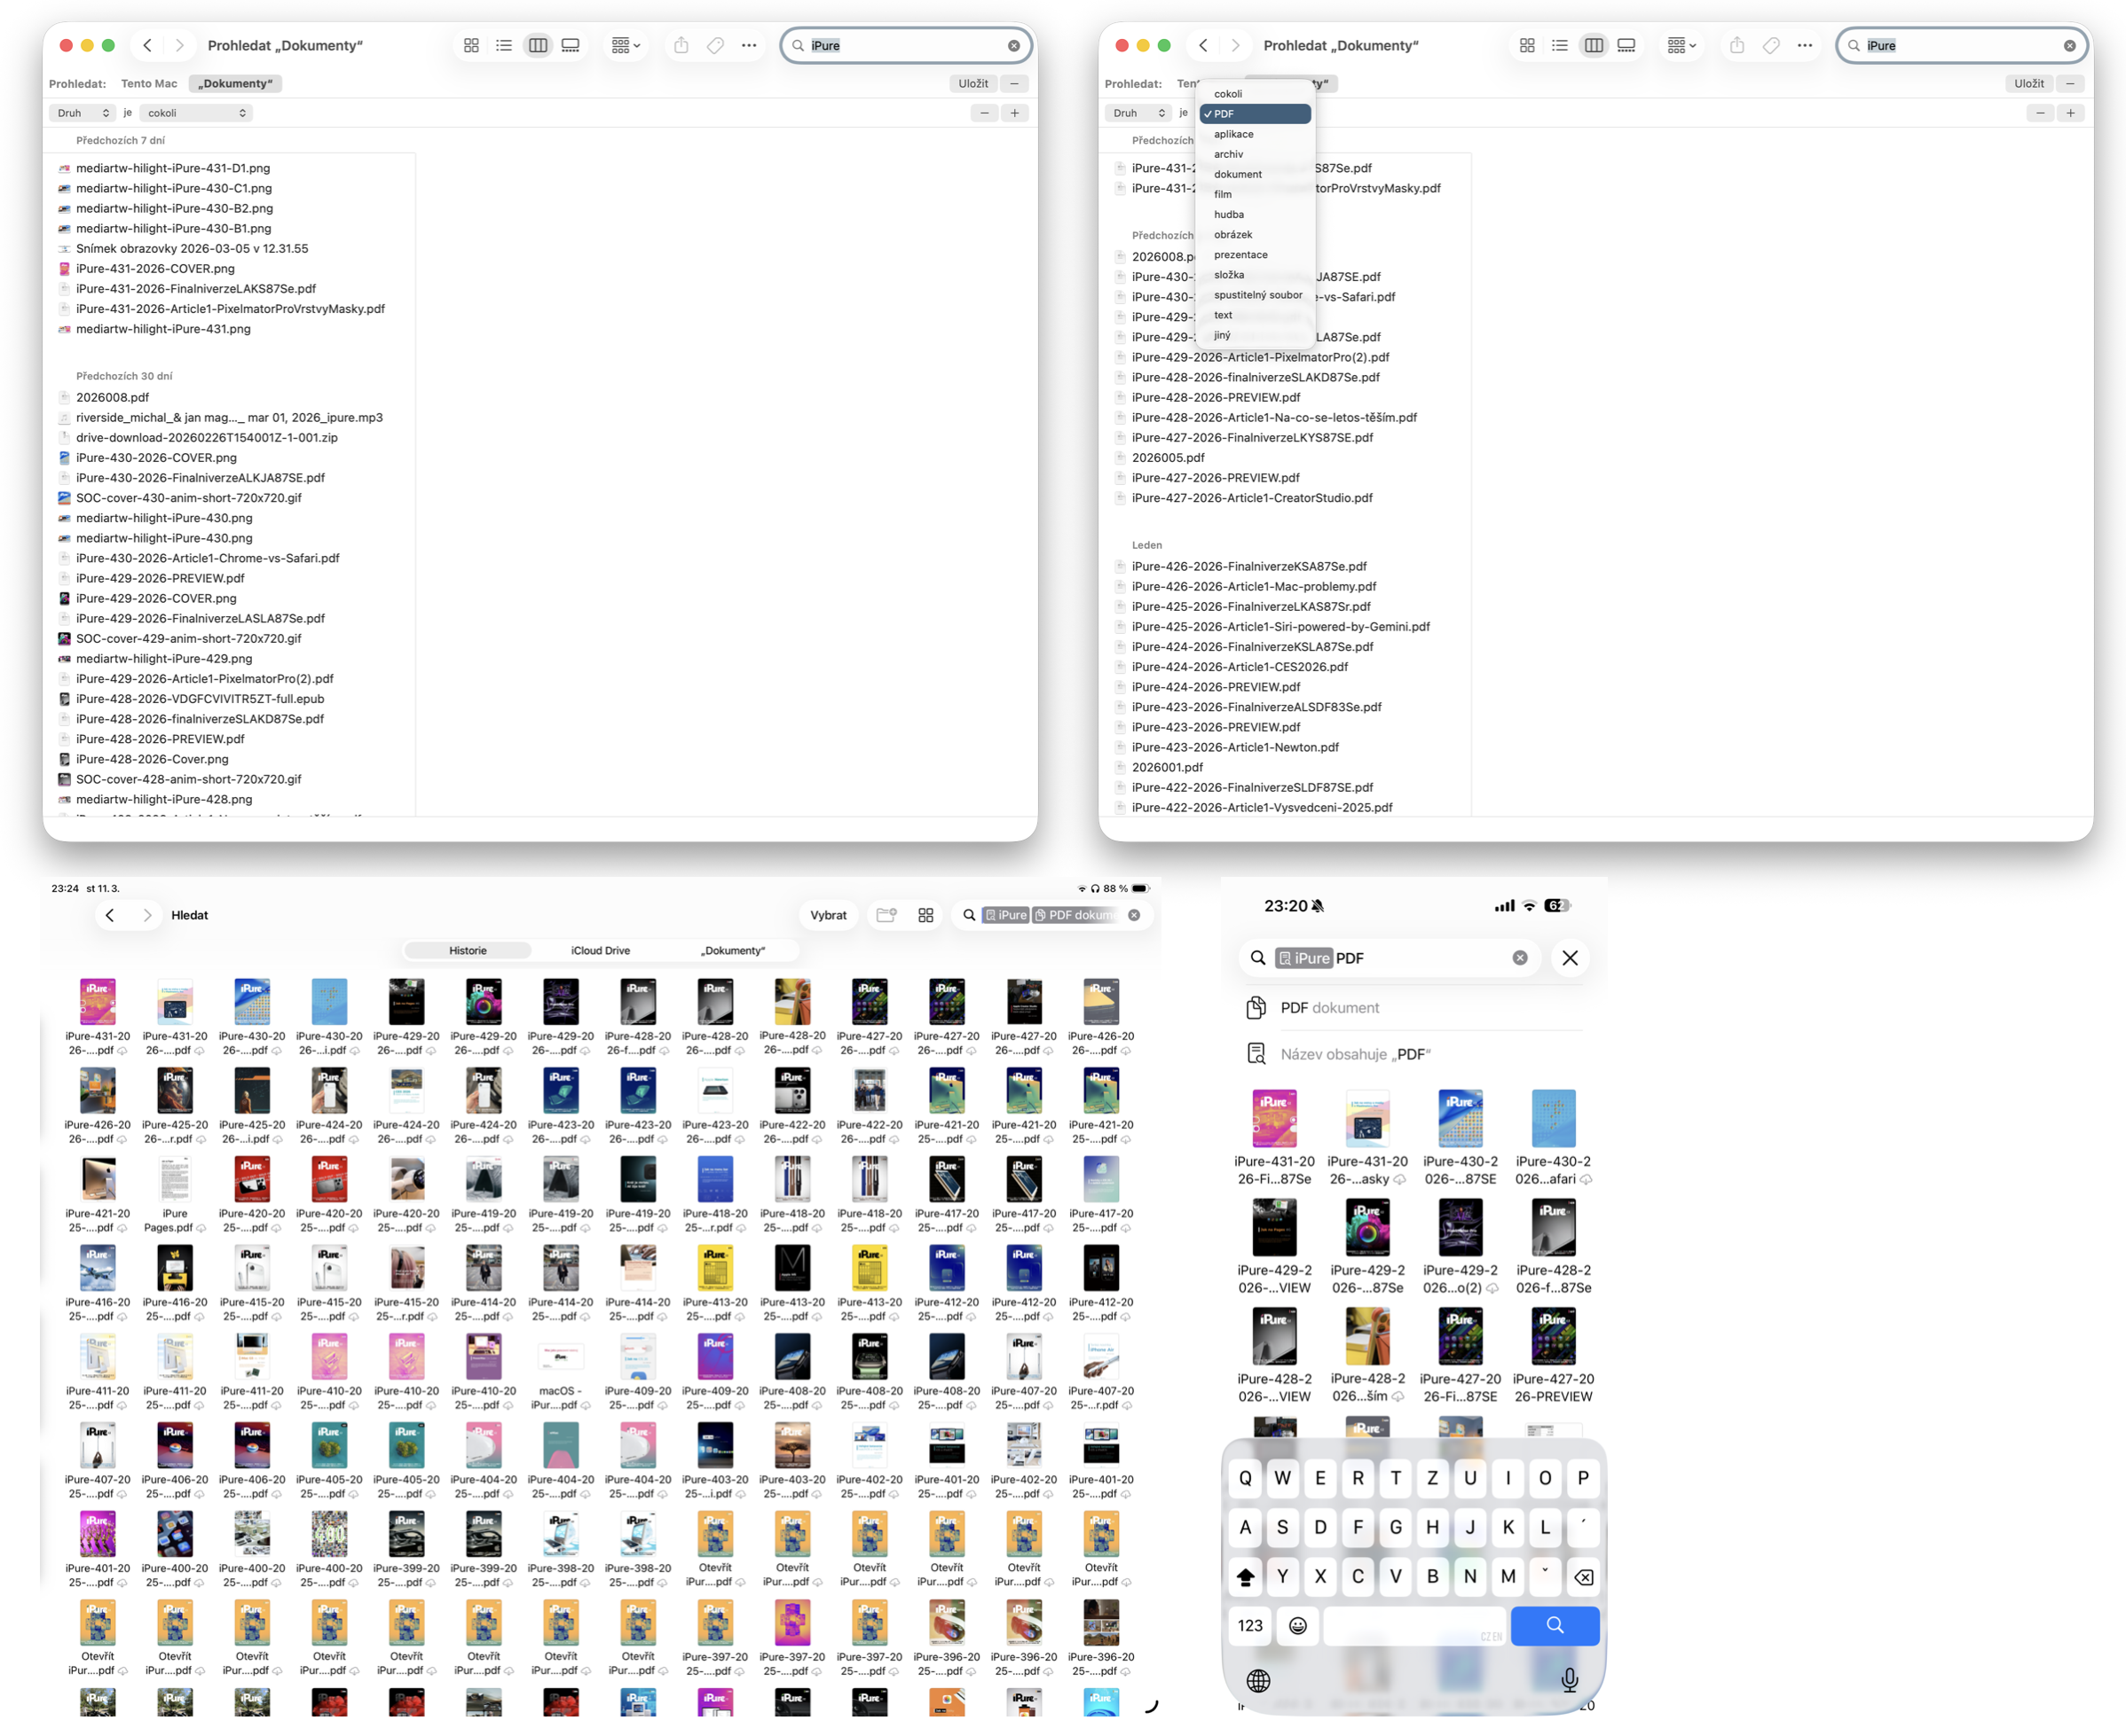
Task: Choose "obrázek" from the kind menu
Action: tap(1232, 235)
